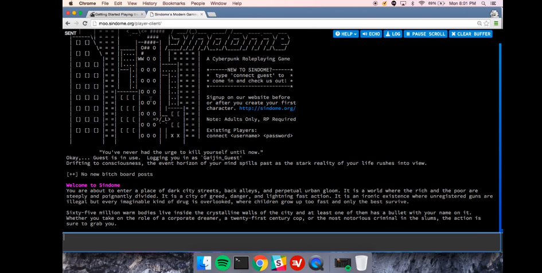Image resolution: width=542 pixels, height=273 pixels.
Task: Open the Bluetooth status menu
Action: tap(412, 3)
